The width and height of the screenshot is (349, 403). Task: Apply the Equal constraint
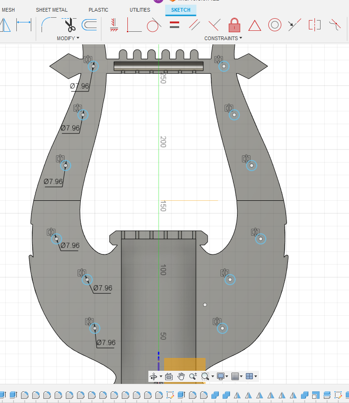174,25
